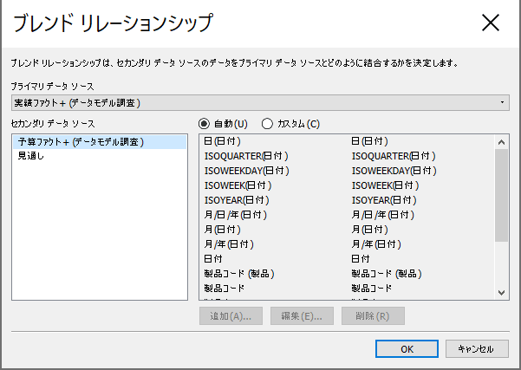Select left column ISOWEEK(日付) row
Image resolution: width=521 pixels, height=370 pixels.
point(238,185)
